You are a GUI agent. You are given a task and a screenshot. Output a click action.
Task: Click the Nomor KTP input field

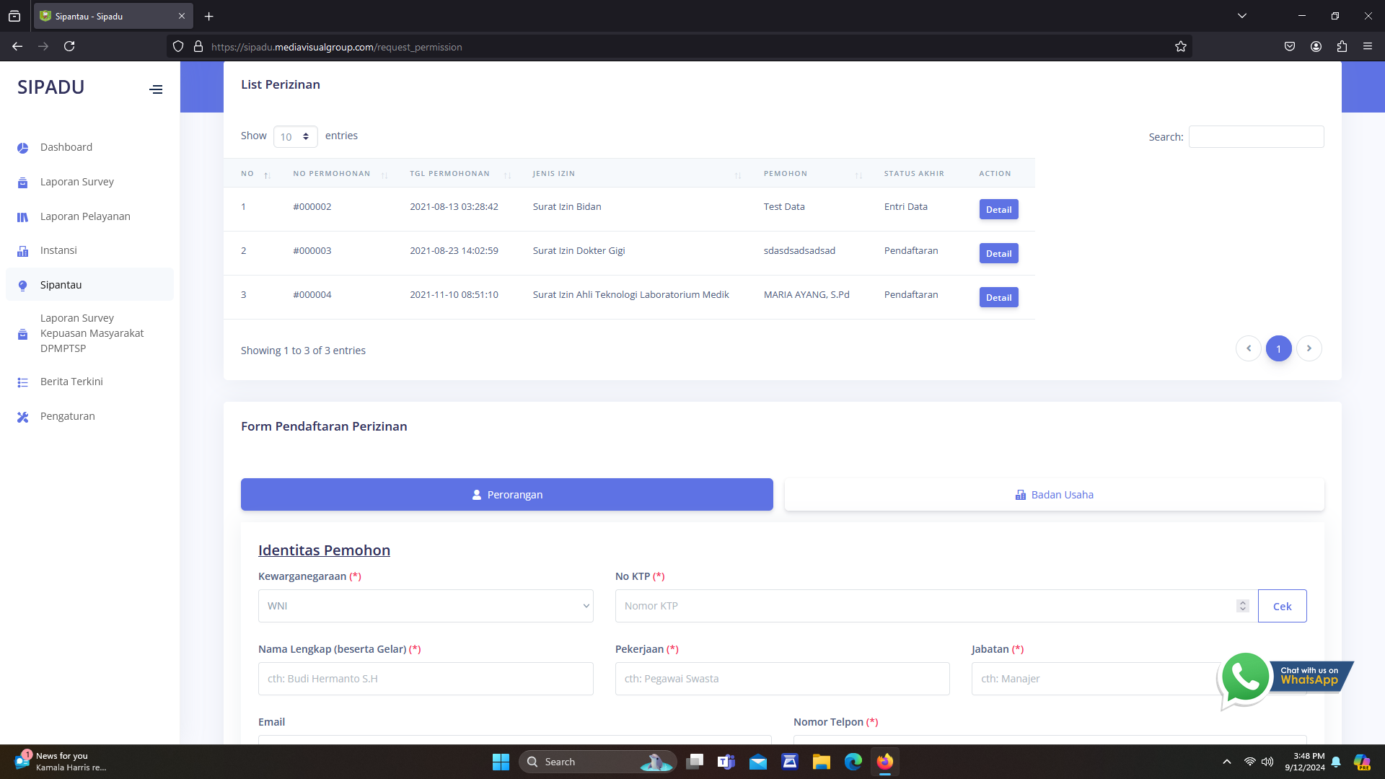[x=936, y=606]
